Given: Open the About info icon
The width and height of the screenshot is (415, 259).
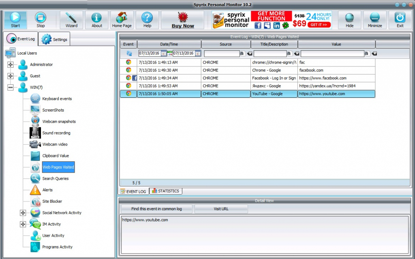Looking at the screenshot, I should 97,19.
